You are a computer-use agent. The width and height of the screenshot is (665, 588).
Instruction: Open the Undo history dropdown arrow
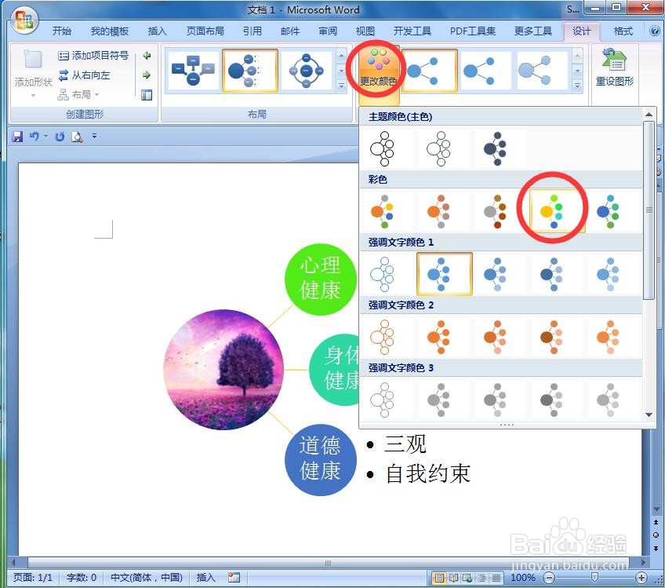click(x=45, y=137)
